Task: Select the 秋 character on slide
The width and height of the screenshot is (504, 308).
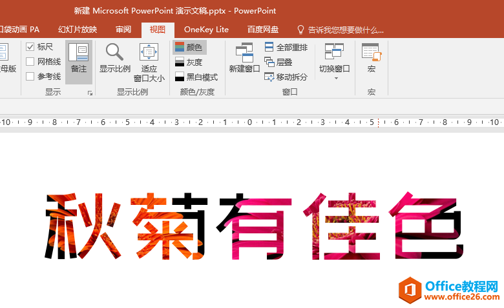Action: coord(83,226)
